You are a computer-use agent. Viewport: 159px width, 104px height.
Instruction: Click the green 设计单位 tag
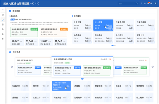34,29
